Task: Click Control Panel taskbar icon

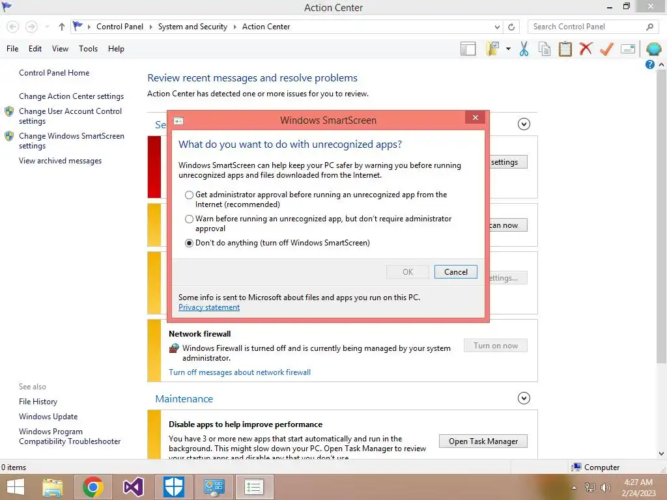Action: (214, 487)
